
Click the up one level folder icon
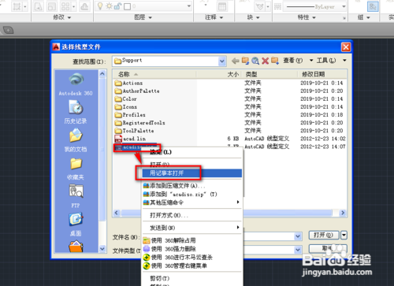tap(245, 61)
